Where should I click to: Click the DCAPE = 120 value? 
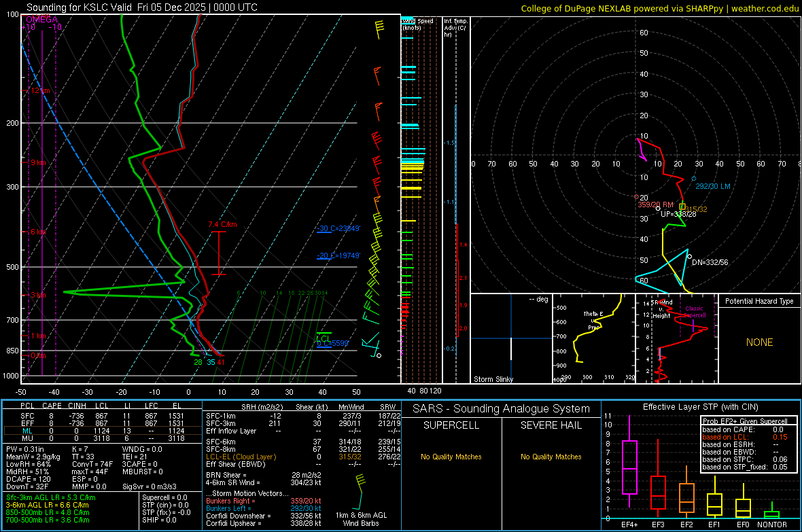click(x=28, y=479)
